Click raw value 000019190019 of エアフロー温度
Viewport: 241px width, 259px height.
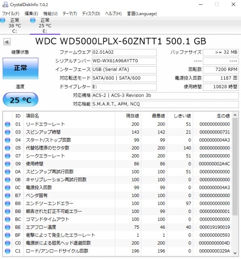pos(215,227)
